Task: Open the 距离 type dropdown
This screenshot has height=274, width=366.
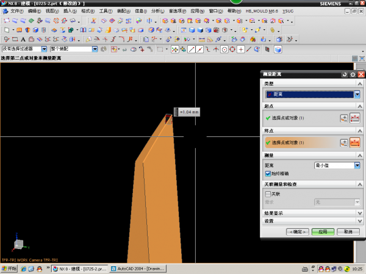Action: click(x=357, y=94)
